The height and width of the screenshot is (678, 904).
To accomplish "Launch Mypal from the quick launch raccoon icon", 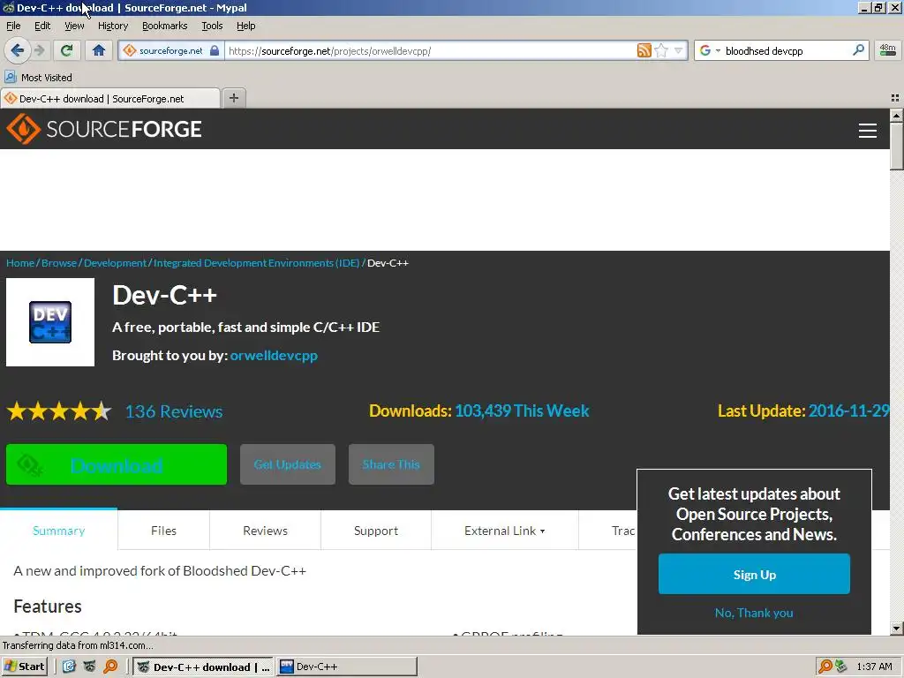I will (89, 667).
